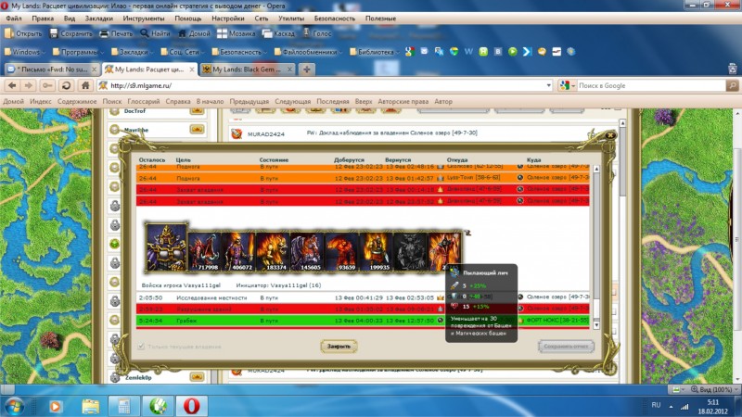
Task: Click the Глоссарий navigation link
Action: click(144, 102)
